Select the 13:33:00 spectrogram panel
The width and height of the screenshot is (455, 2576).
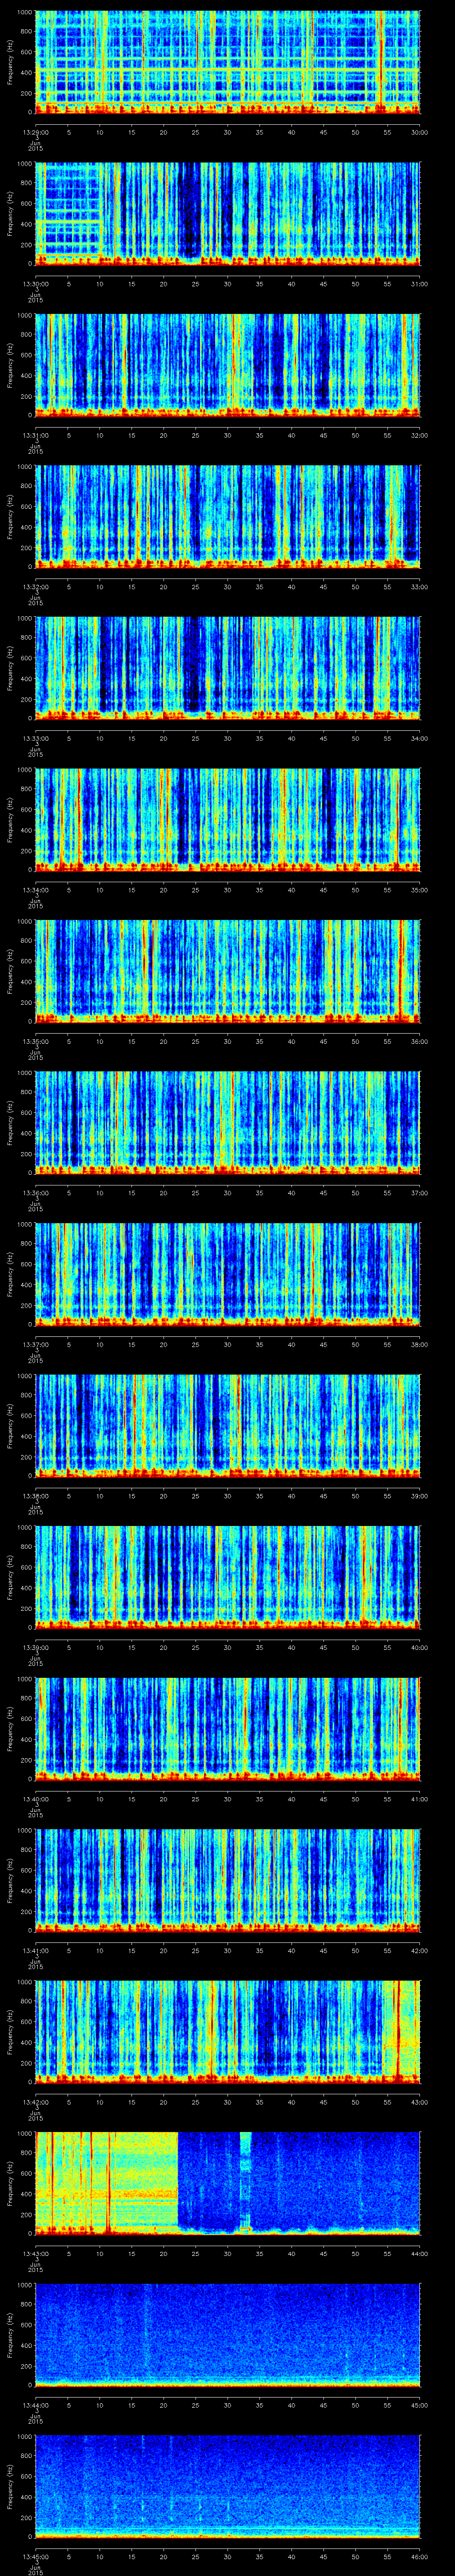click(228, 668)
